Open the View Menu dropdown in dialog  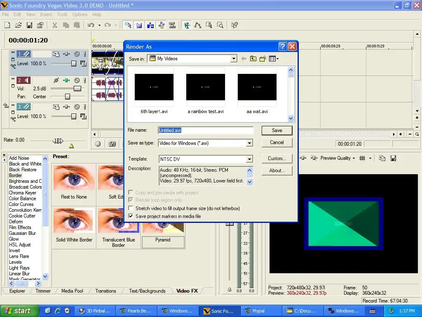274,59
